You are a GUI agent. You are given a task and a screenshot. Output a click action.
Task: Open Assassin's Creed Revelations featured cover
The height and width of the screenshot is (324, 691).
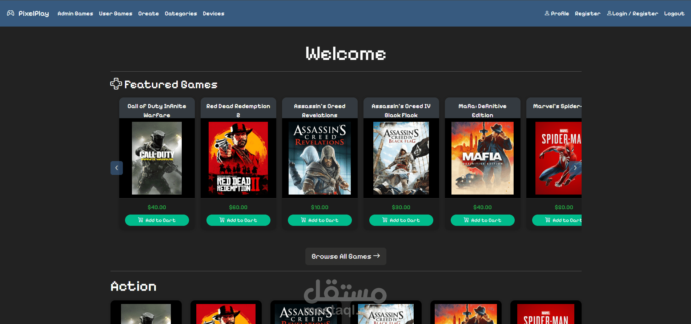320,158
